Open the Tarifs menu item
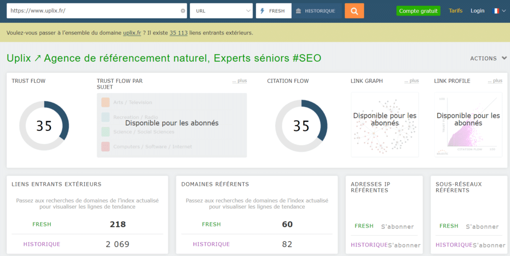 (455, 11)
